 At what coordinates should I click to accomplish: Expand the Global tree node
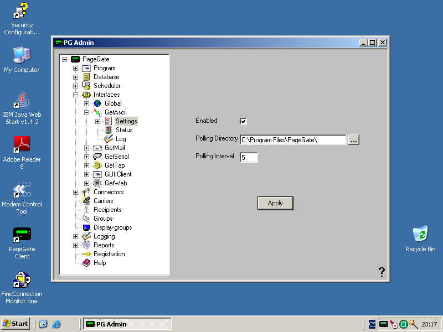pyautogui.click(x=86, y=103)
